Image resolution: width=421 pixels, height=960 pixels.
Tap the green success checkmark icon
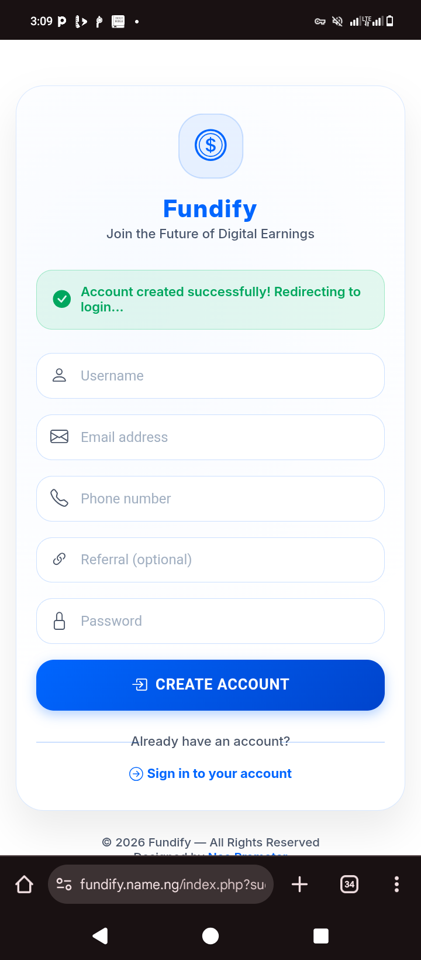tap(62, 299)
